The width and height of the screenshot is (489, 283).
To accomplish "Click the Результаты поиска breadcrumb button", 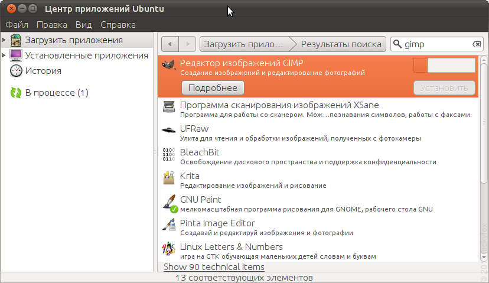I will 341,44.
